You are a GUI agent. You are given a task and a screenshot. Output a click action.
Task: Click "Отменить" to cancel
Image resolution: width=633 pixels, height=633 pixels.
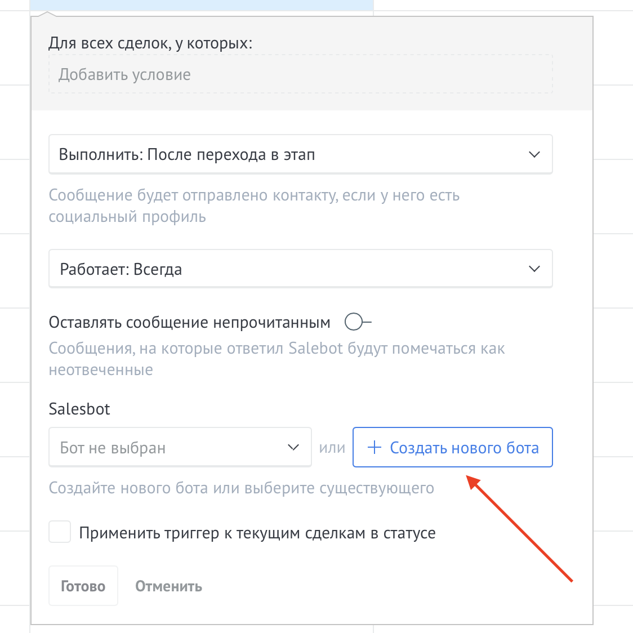(x=168, y=586)
